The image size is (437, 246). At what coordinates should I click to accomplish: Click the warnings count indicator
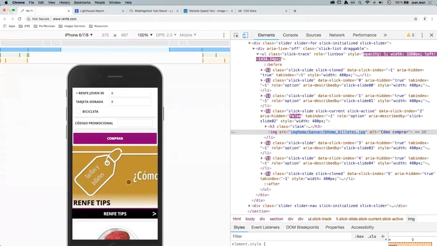410,35
